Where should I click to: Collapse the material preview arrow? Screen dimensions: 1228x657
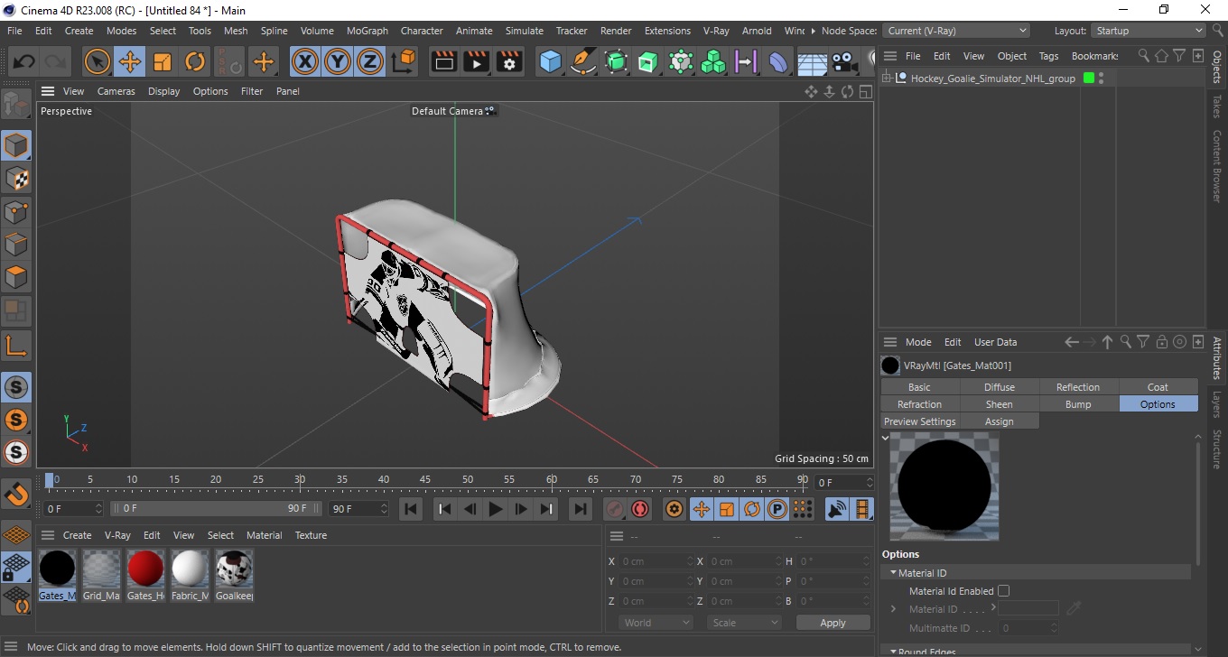(x=886, y=438)
